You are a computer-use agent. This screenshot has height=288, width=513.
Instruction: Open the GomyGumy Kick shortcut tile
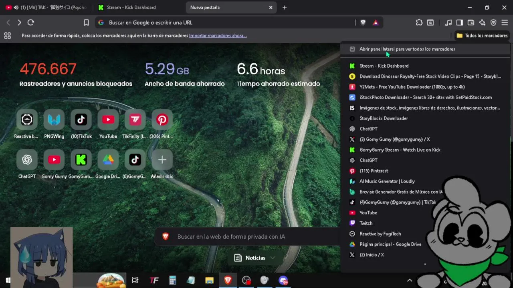click(81, 160)
